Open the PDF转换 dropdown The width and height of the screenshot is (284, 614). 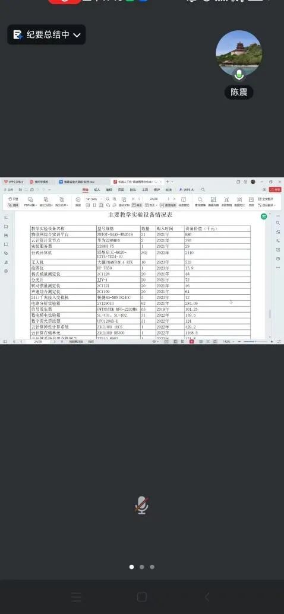click(x=30, y=202)
